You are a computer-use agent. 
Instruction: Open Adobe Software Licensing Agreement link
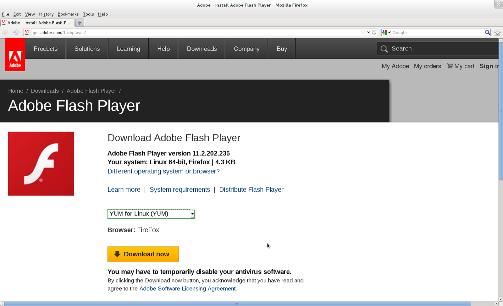187,288
